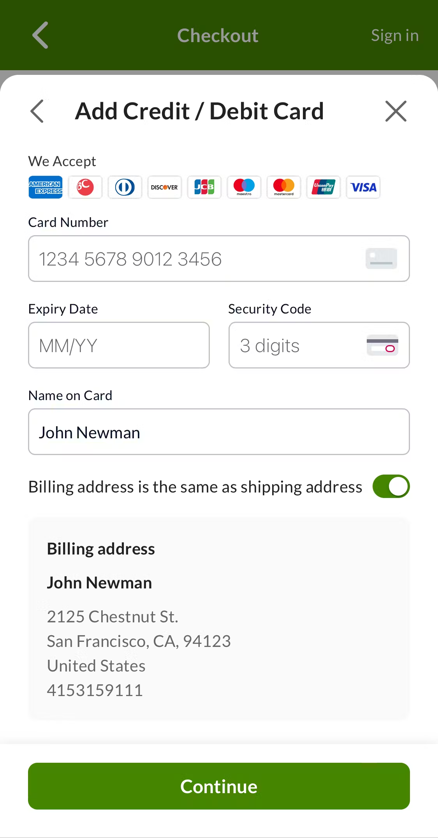Image resolution: width=438 pixels, height=838 pixels.
Task: Tap the BC Card logo
Action: [85, 188]
